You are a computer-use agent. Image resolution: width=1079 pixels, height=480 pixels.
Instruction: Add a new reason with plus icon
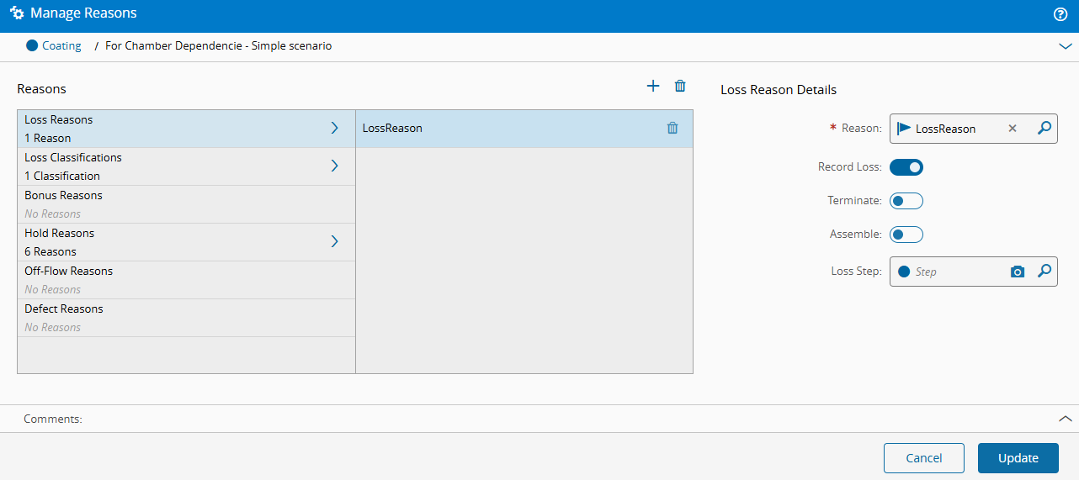pyautogui.click(x=652, y=86)
